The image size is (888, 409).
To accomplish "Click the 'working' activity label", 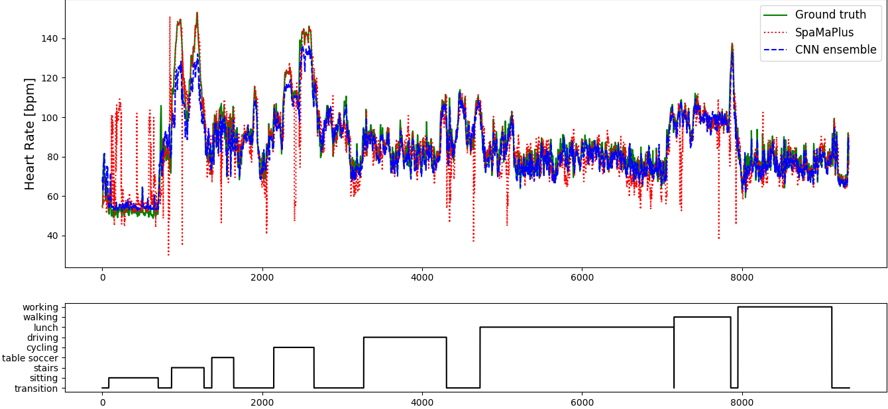I will click(x=40, y=307).
